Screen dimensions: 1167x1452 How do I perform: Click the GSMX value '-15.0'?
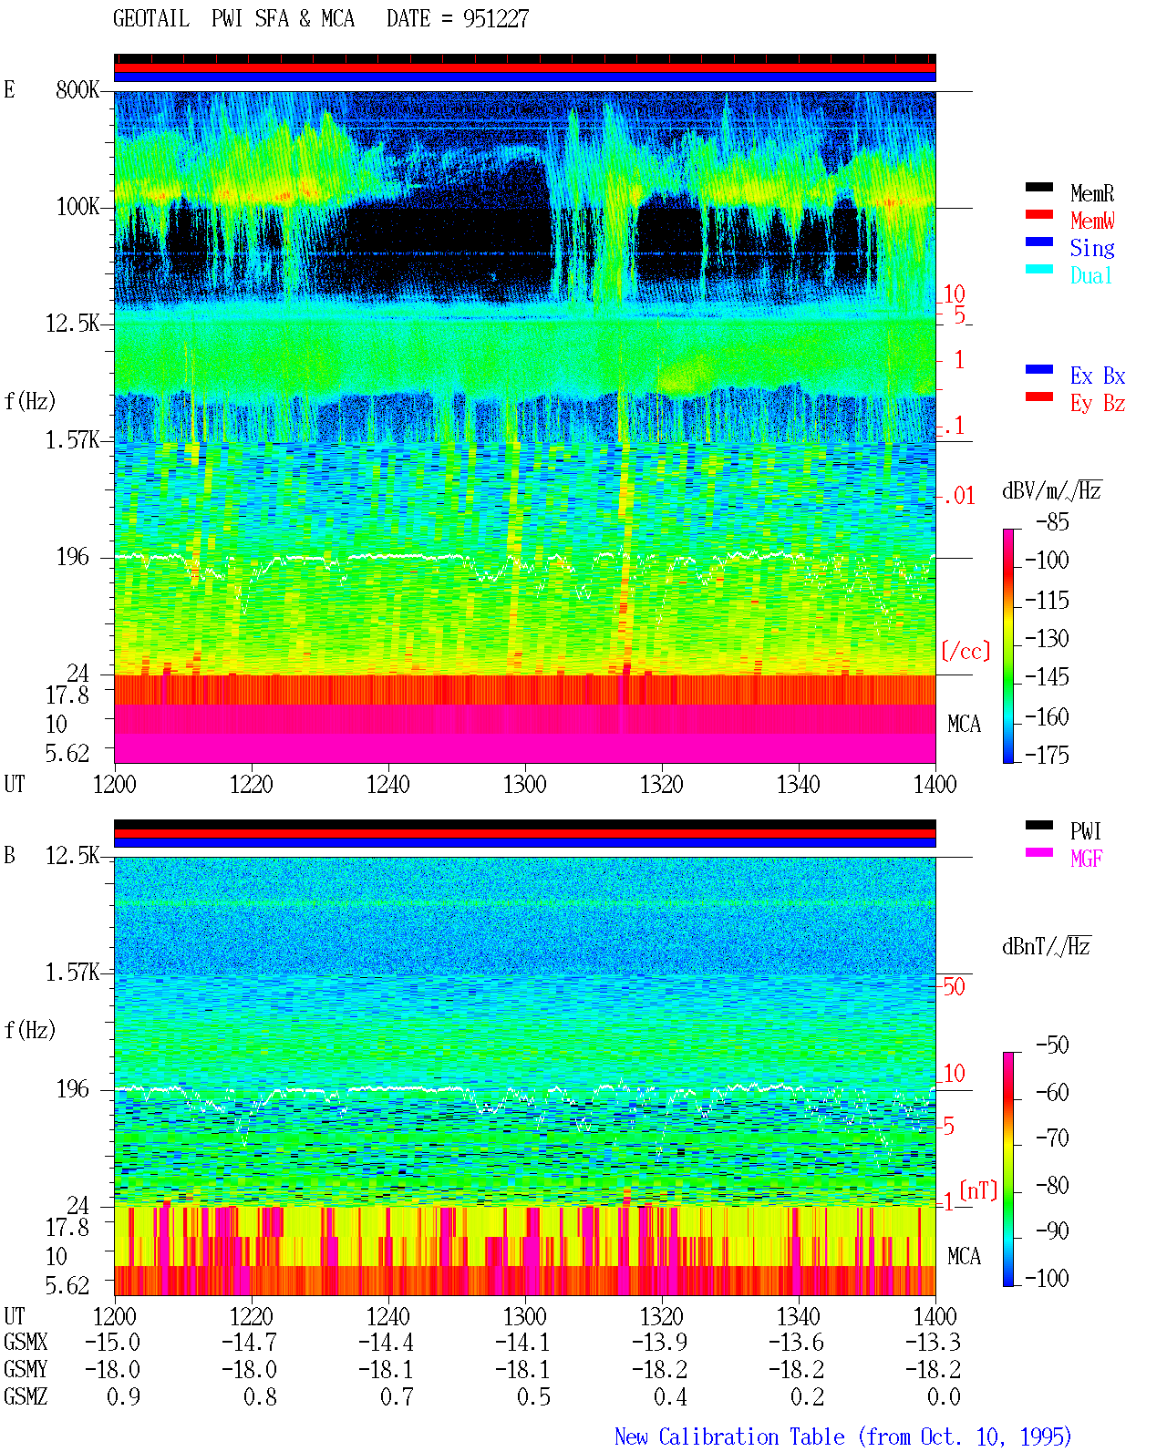113,1342
